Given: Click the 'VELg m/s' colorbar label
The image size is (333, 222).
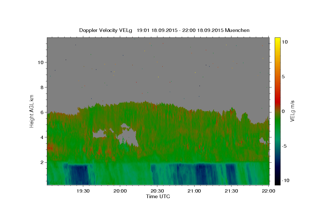Looking at the screenshot, I should [x=292, y=110].
